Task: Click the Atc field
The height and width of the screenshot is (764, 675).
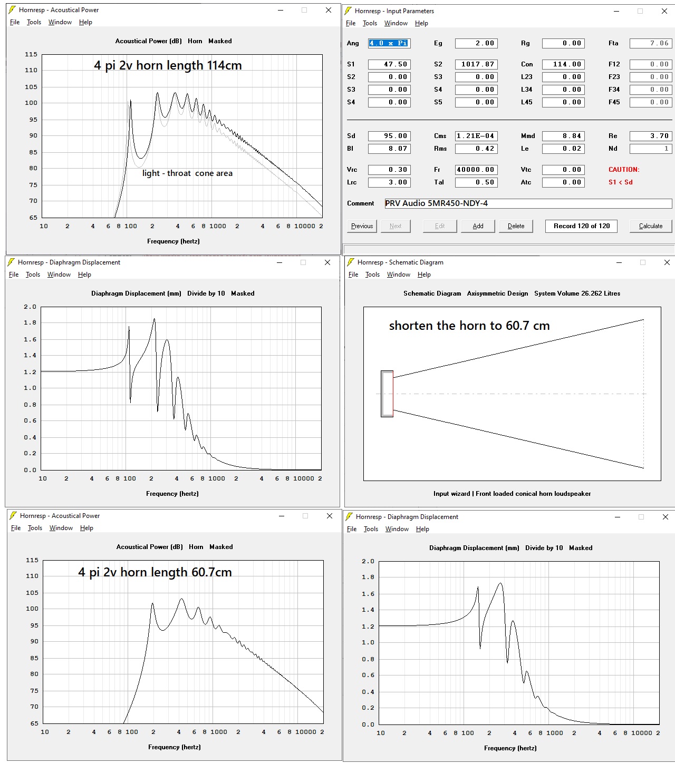Action: click(563, 182)
